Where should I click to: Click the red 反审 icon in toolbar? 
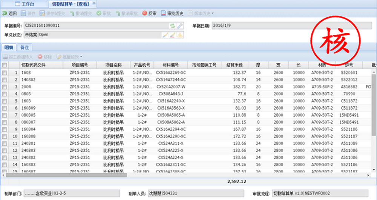(144, 14)
